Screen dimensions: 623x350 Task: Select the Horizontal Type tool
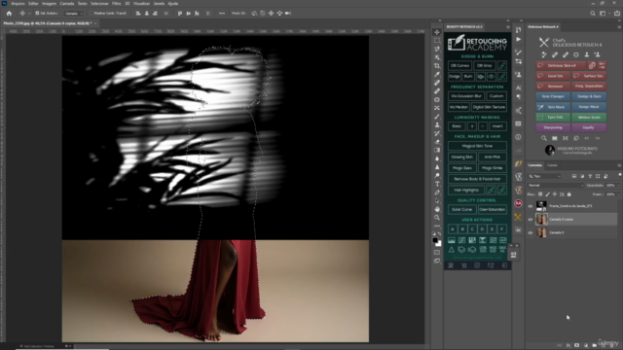(x=437, y=184)
